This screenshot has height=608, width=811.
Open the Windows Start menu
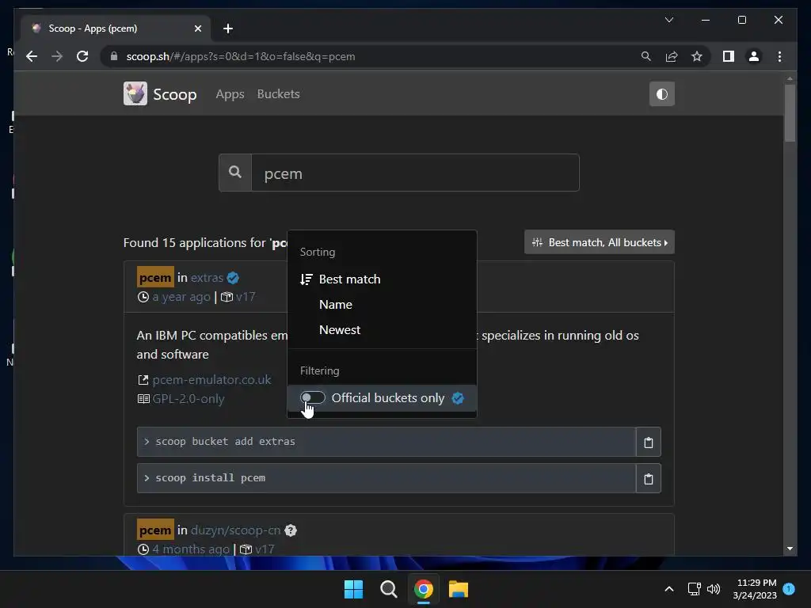point(354,589)
